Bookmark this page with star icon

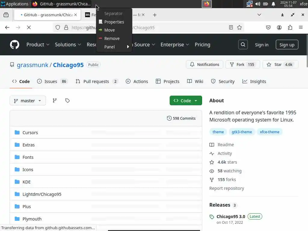pos(239,27)
